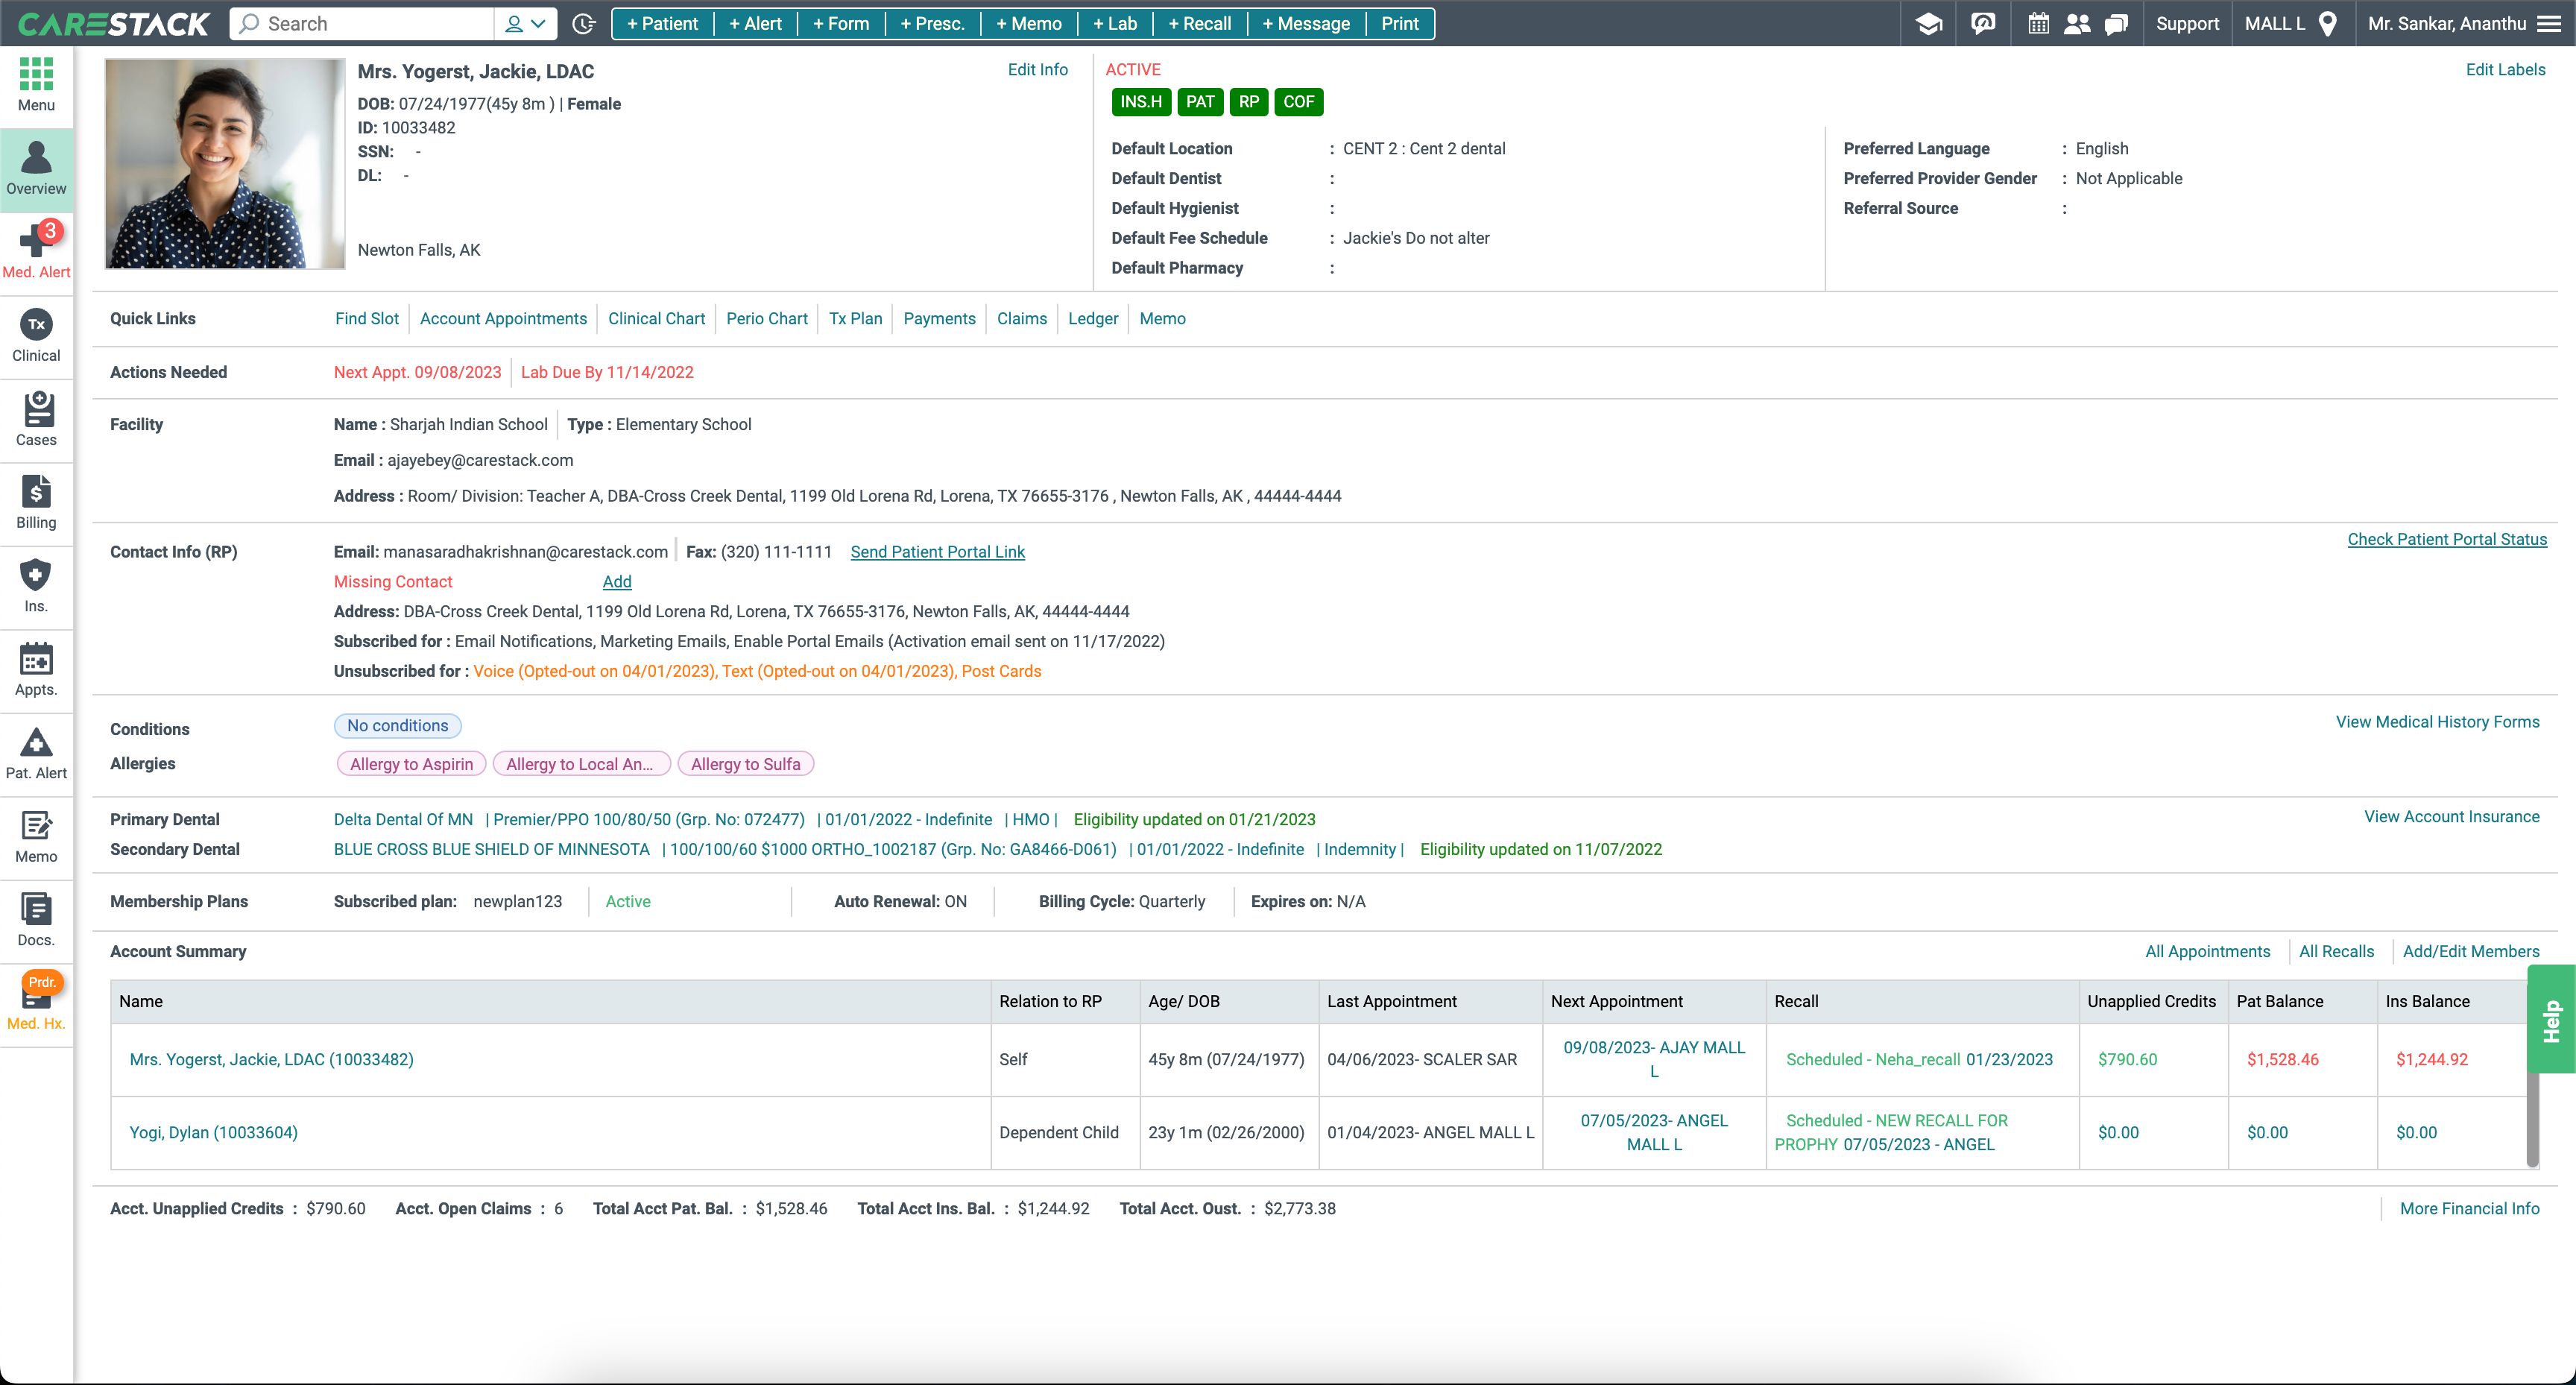Open the Support menu
2576x1385 pixels.
(2187, 24)
